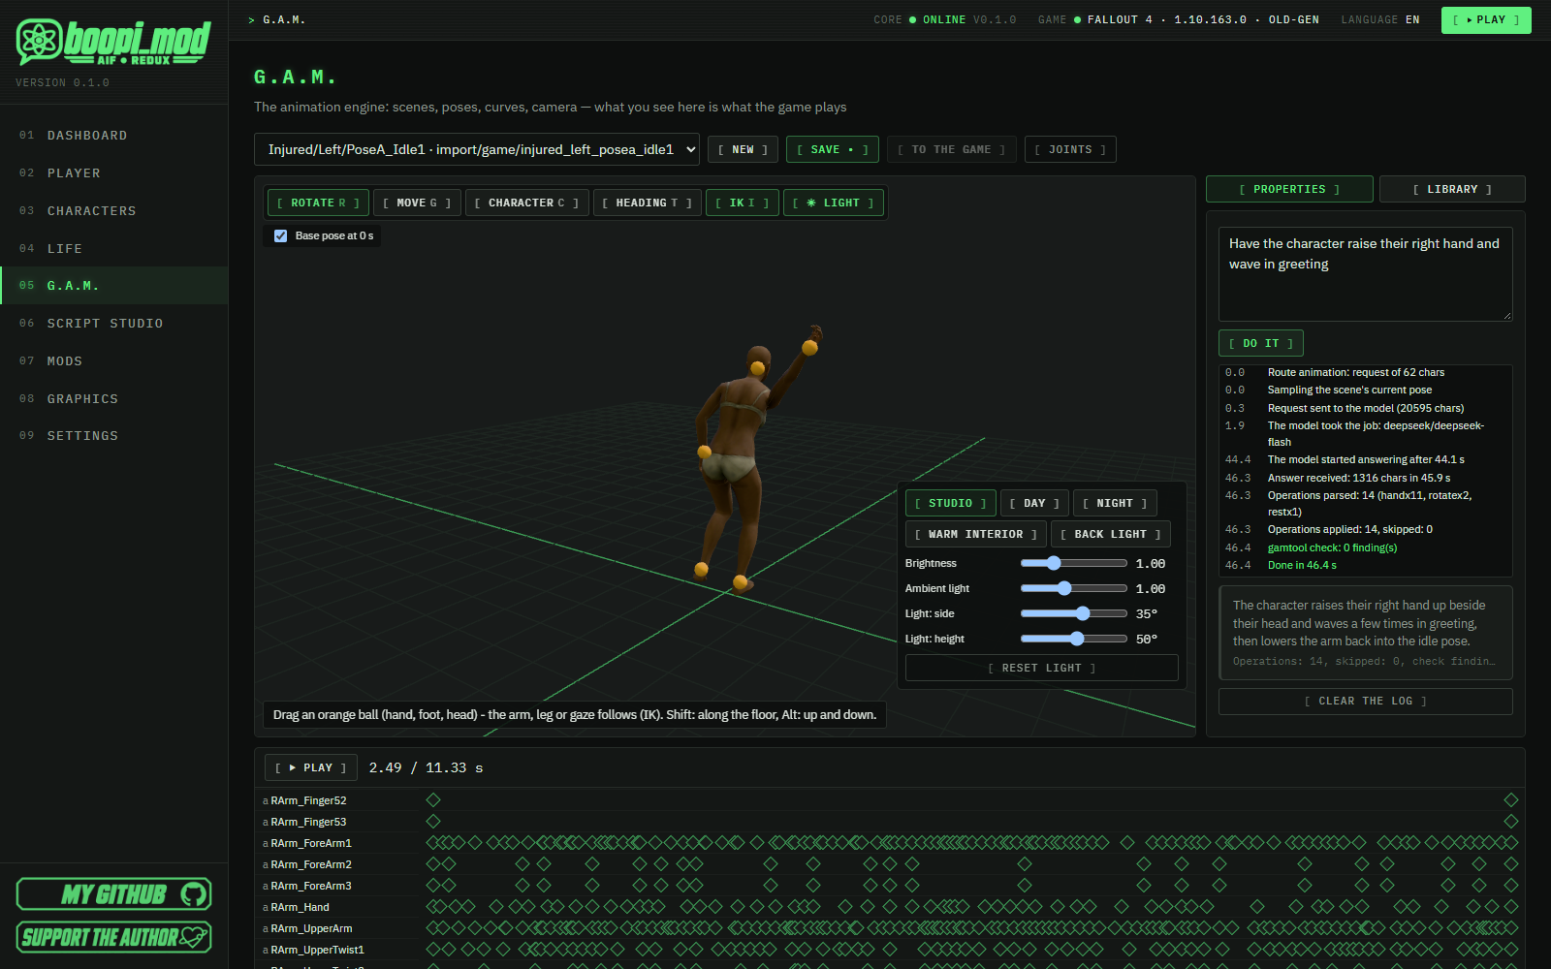The width and height of the screenshot is (1551, 969).
Task: Toggle the Character C mode
Action: pos(526,203)
